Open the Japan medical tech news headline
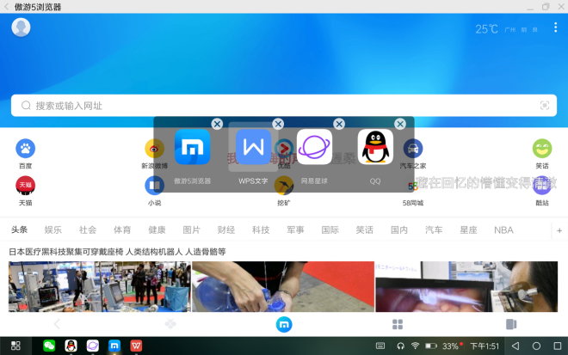The width and height of the screenshot is (568, 355). point(117,252)
